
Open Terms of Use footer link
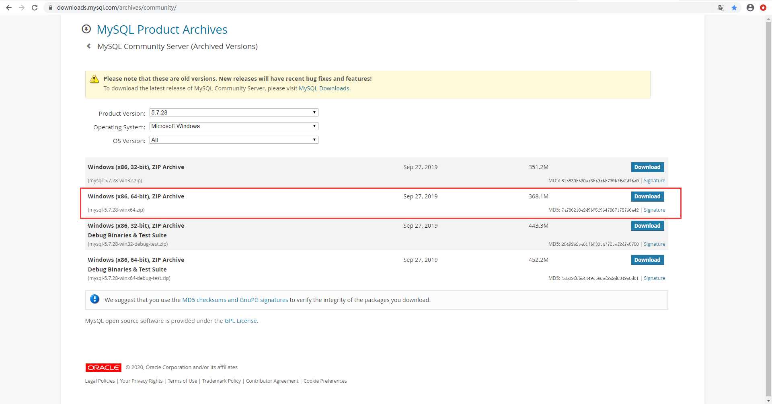tap(183, 381)
